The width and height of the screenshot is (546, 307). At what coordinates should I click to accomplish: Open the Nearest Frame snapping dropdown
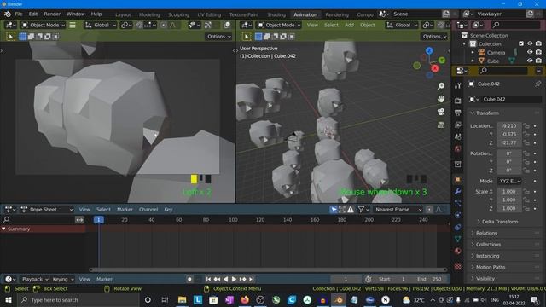(x=398, y=210)
